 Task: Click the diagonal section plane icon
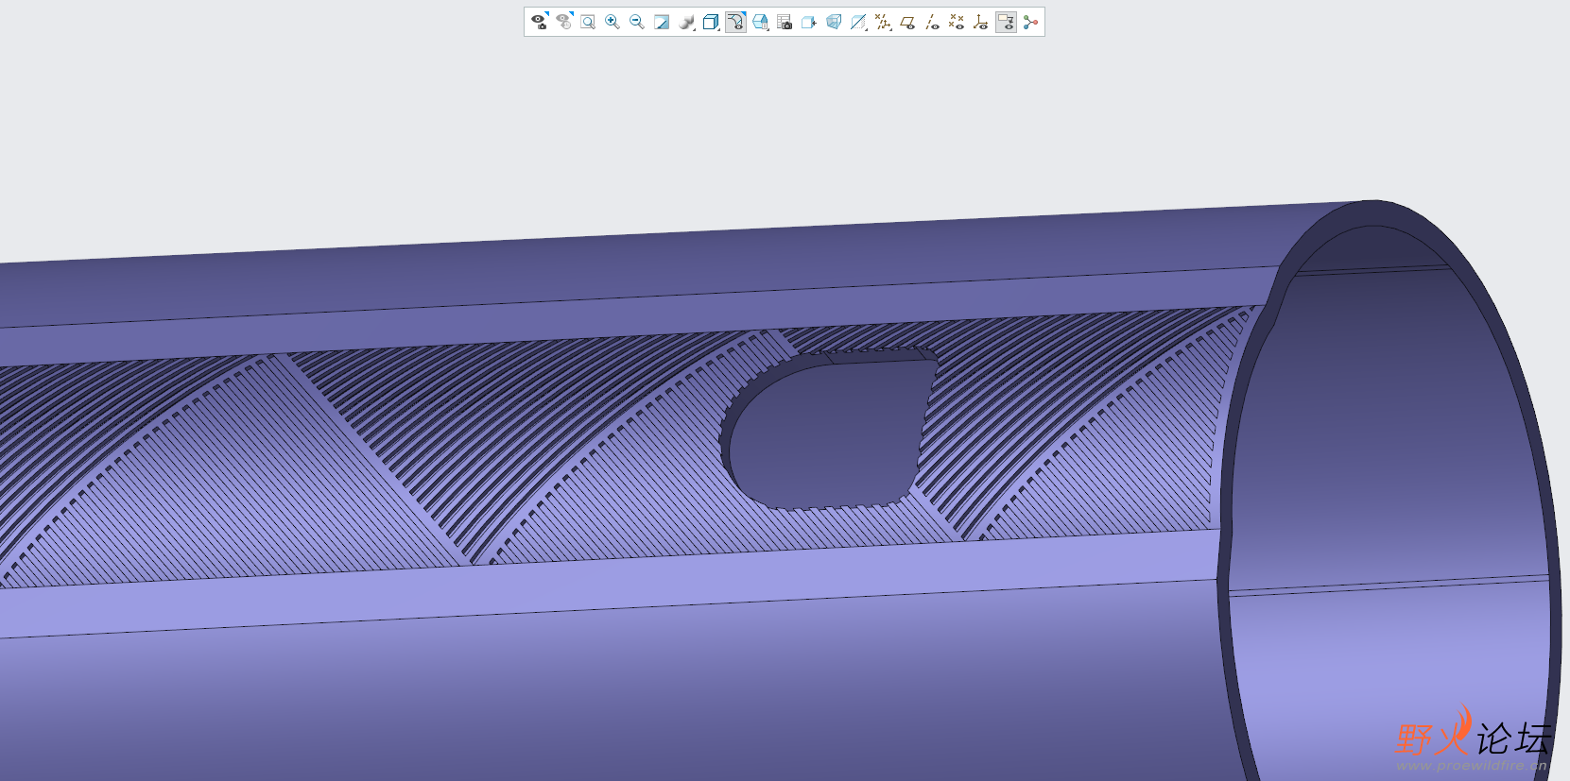pos(858,22)
